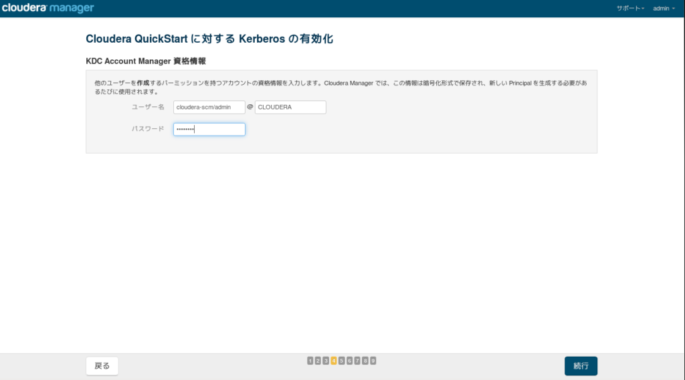Screen dimensions: 685x380
Task: Click the CLOUDERA realm input field
Action: pos(290,107)
